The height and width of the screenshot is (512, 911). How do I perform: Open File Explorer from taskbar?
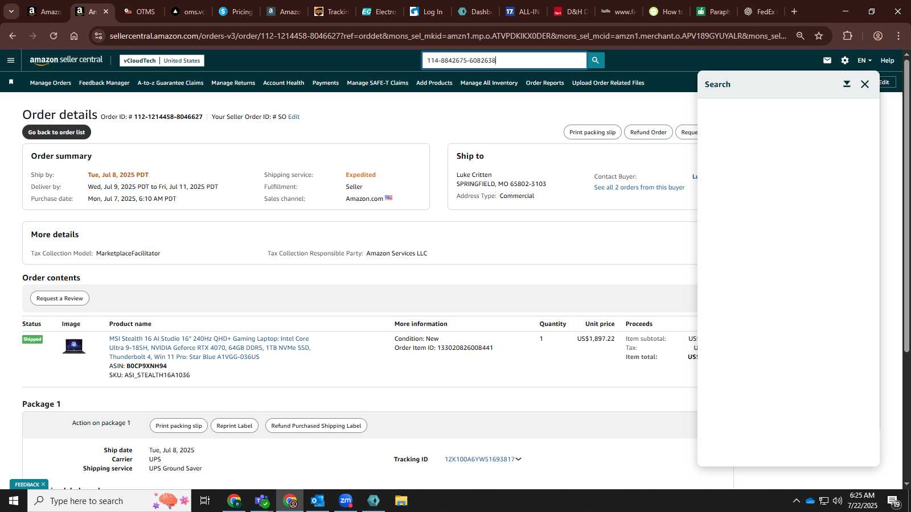tap(401, 501)
